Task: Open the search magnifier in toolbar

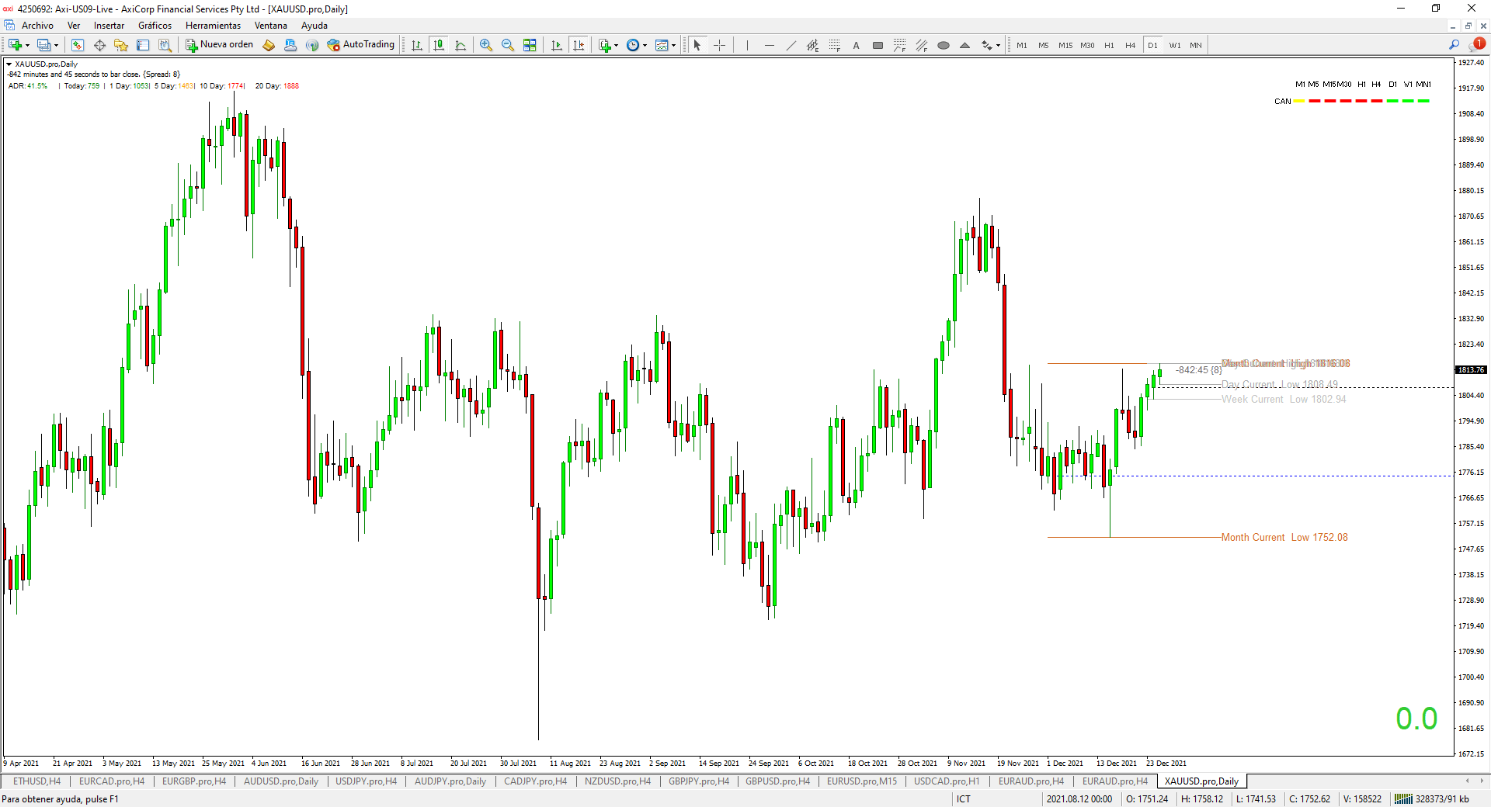Action: [x=1454, y=45]
